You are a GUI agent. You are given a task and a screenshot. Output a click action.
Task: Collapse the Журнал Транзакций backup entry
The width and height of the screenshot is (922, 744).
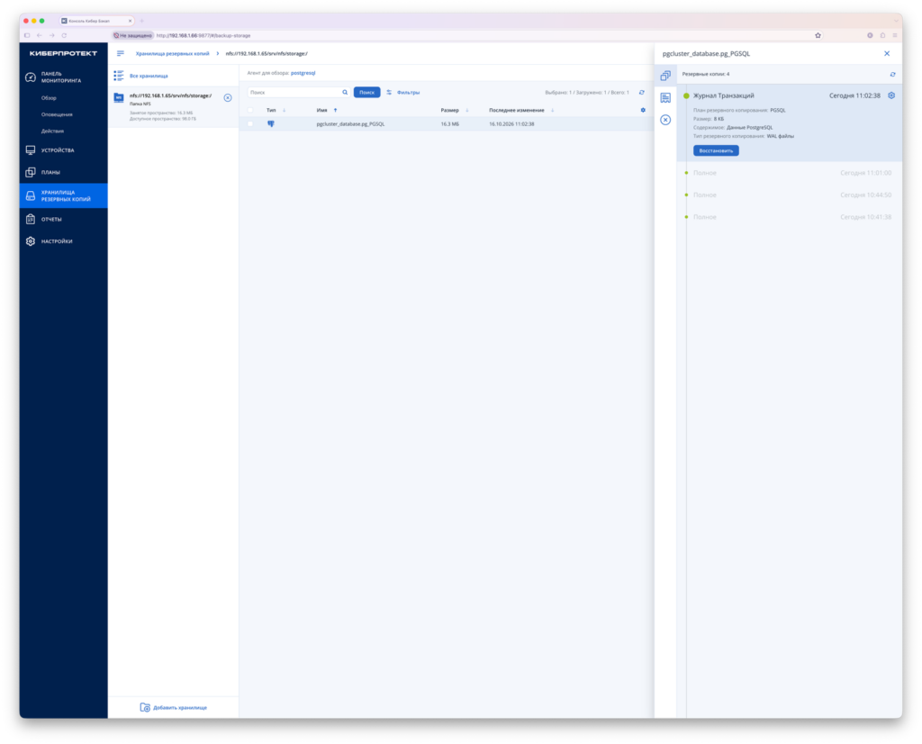click(723, 95)
